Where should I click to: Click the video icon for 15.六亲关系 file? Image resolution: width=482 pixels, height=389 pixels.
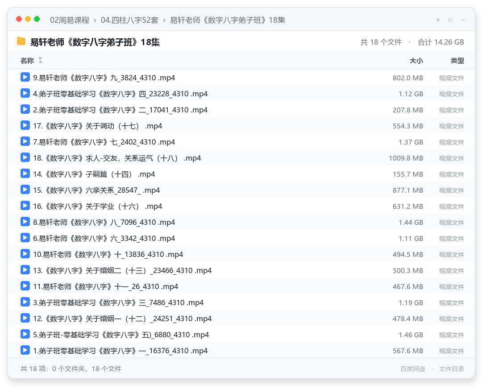[x=25, y=190]
